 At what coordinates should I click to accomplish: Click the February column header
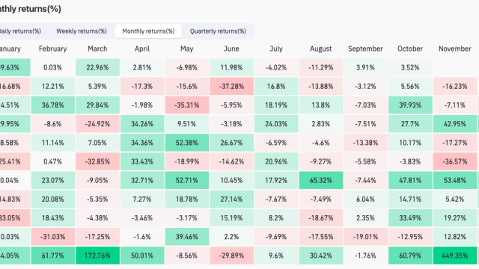(x=52, y=49)
